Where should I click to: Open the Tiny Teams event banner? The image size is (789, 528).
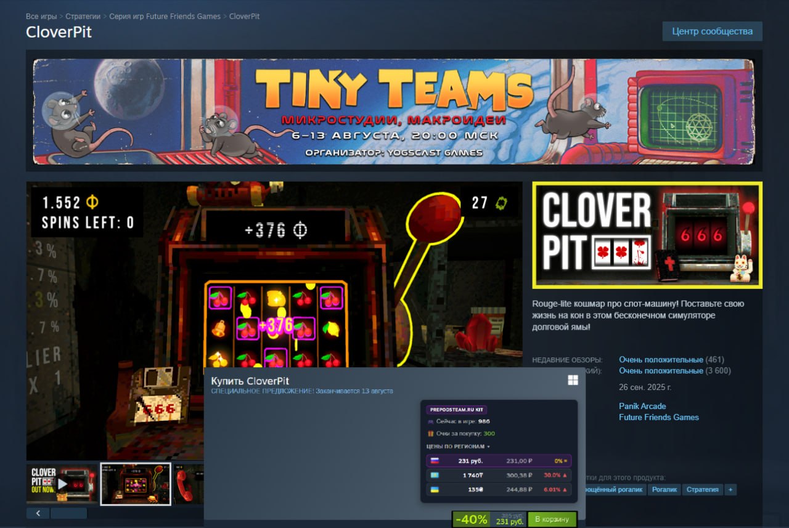point(394,111)
